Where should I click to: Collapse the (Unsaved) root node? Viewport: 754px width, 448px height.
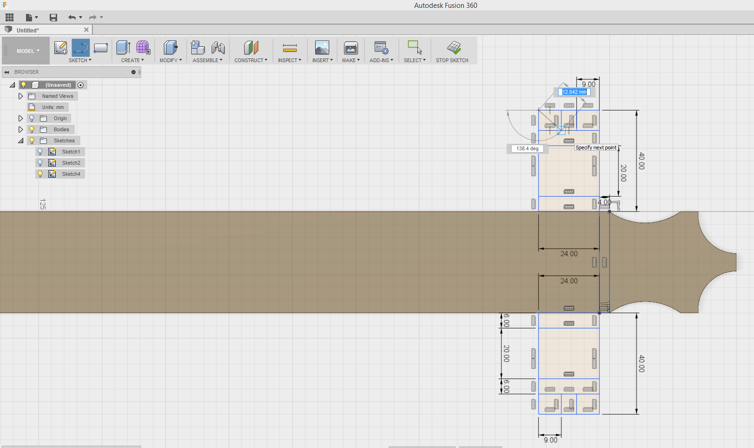(x=12, y=85)
